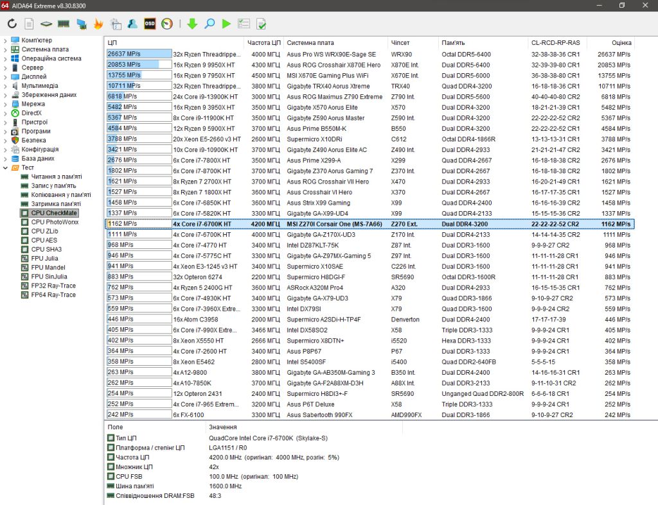Collapse the Тест tree node
This screenshot has height=505, width=658.
[x=5, y=167]
